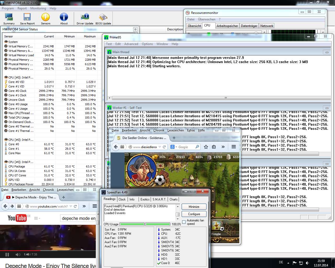
Task: Go back in the Siedler Online browser
Action: pyautogui.click(x=116, y=147)
